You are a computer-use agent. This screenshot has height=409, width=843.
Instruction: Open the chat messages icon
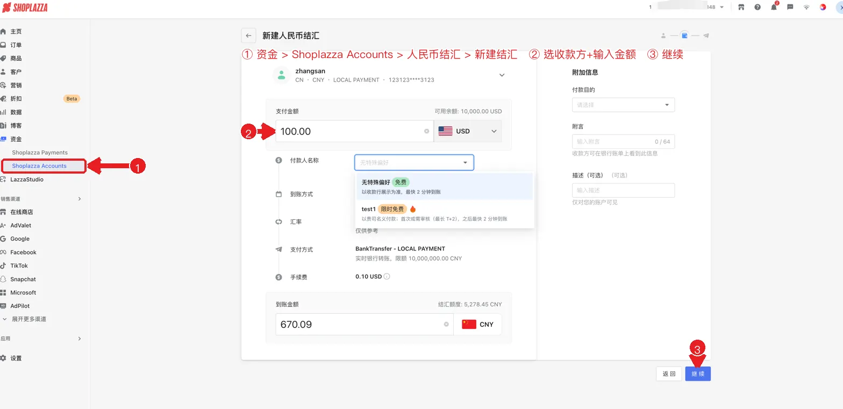click(790, 7)
